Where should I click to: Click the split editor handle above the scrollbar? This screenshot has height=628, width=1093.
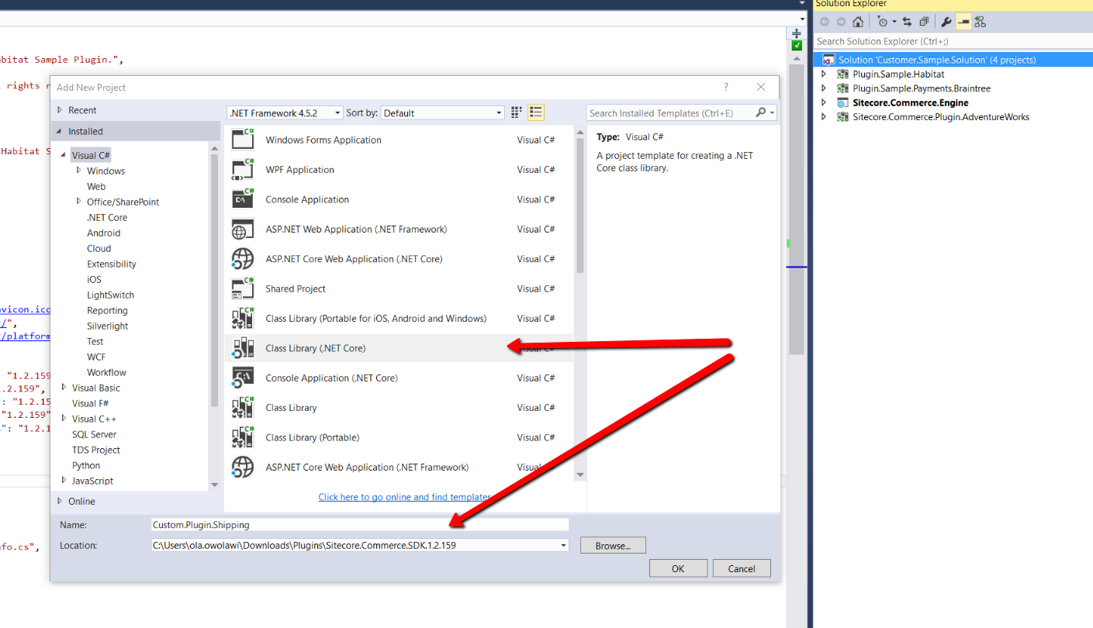point(797,33)
